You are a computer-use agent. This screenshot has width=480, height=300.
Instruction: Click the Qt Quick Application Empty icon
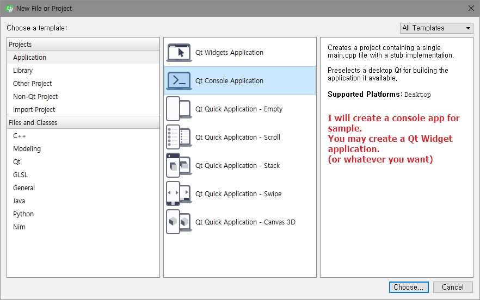(179, 109)
